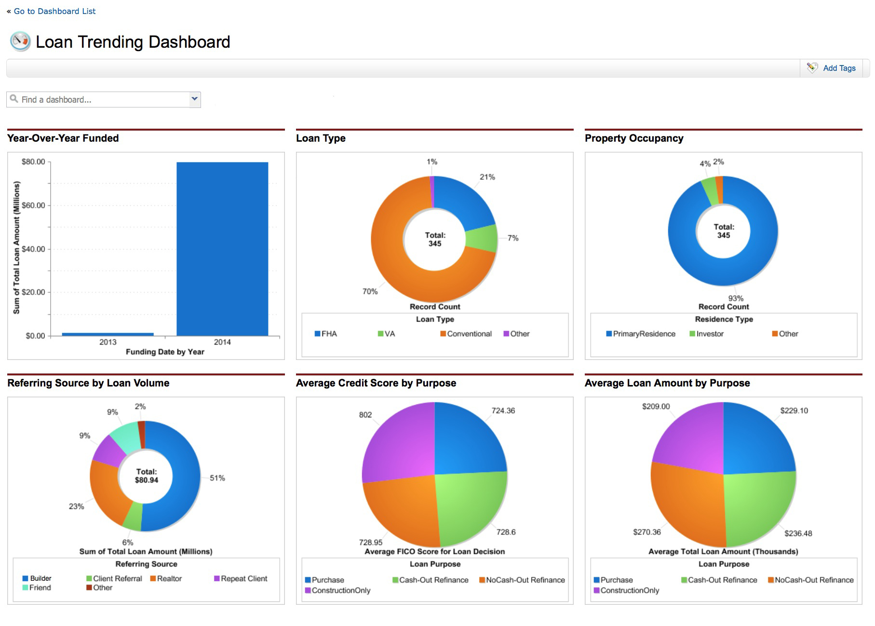Image resolution: width=875 pixels, height=626 pixels.
Task: Click the green VA legend swatch
Action: coord(380,333)
